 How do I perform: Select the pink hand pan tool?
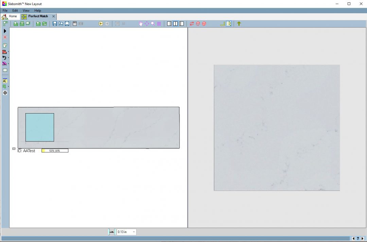[x=141, y=24]
